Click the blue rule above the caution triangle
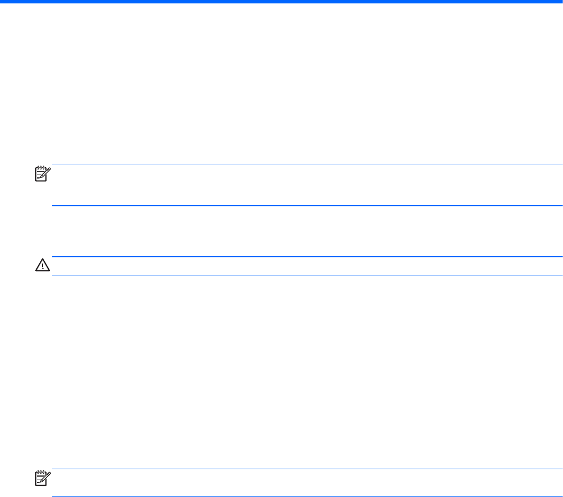This screenshot has width=563, height=497. click(x=306, y=257)
